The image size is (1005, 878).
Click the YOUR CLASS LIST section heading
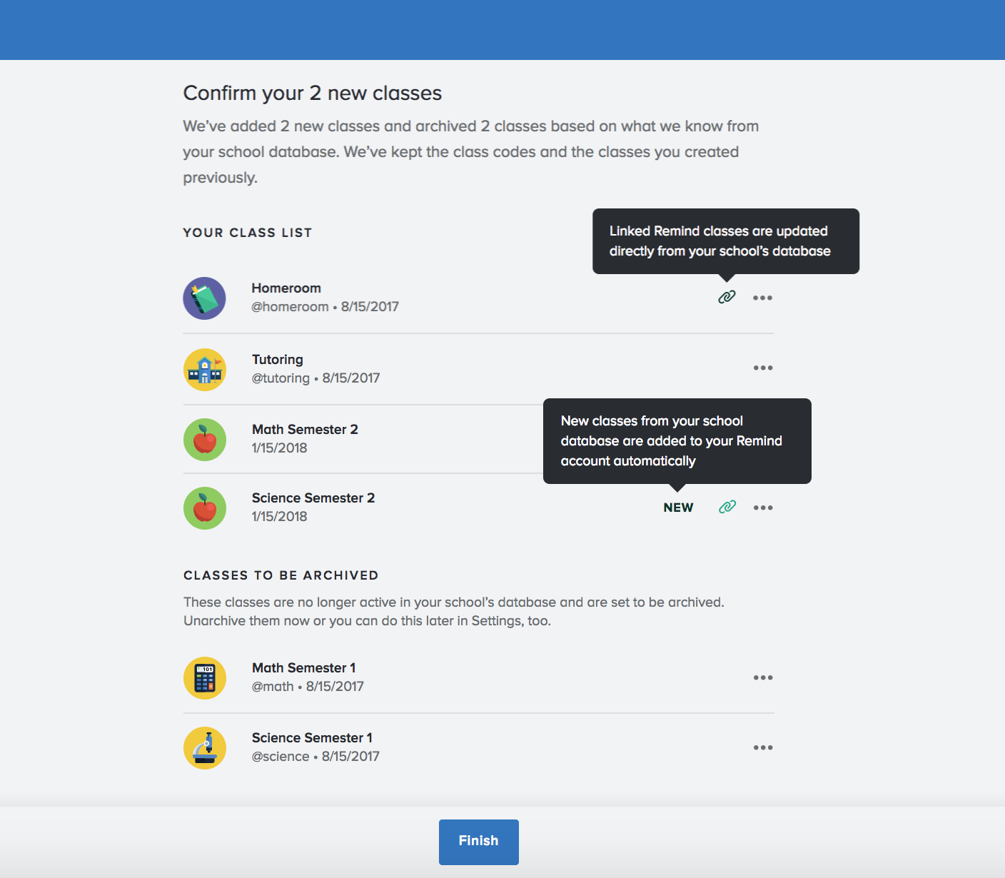click(247, 233)
